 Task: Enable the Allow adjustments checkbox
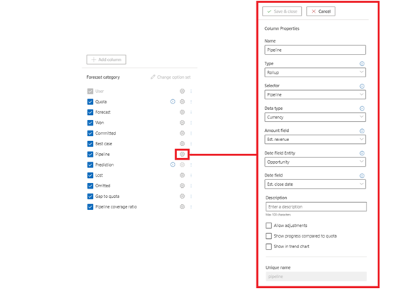click(x=269, y=225)
